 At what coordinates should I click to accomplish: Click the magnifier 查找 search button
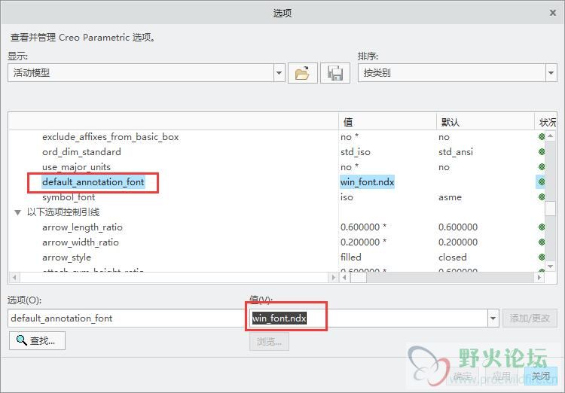tap(37, 340)
